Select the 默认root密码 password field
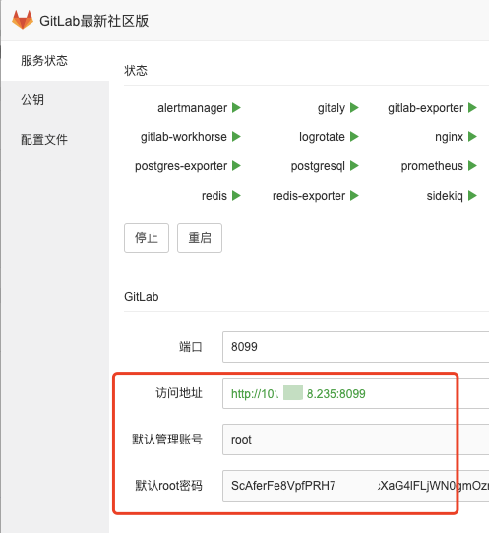 [x=356, y=486]
